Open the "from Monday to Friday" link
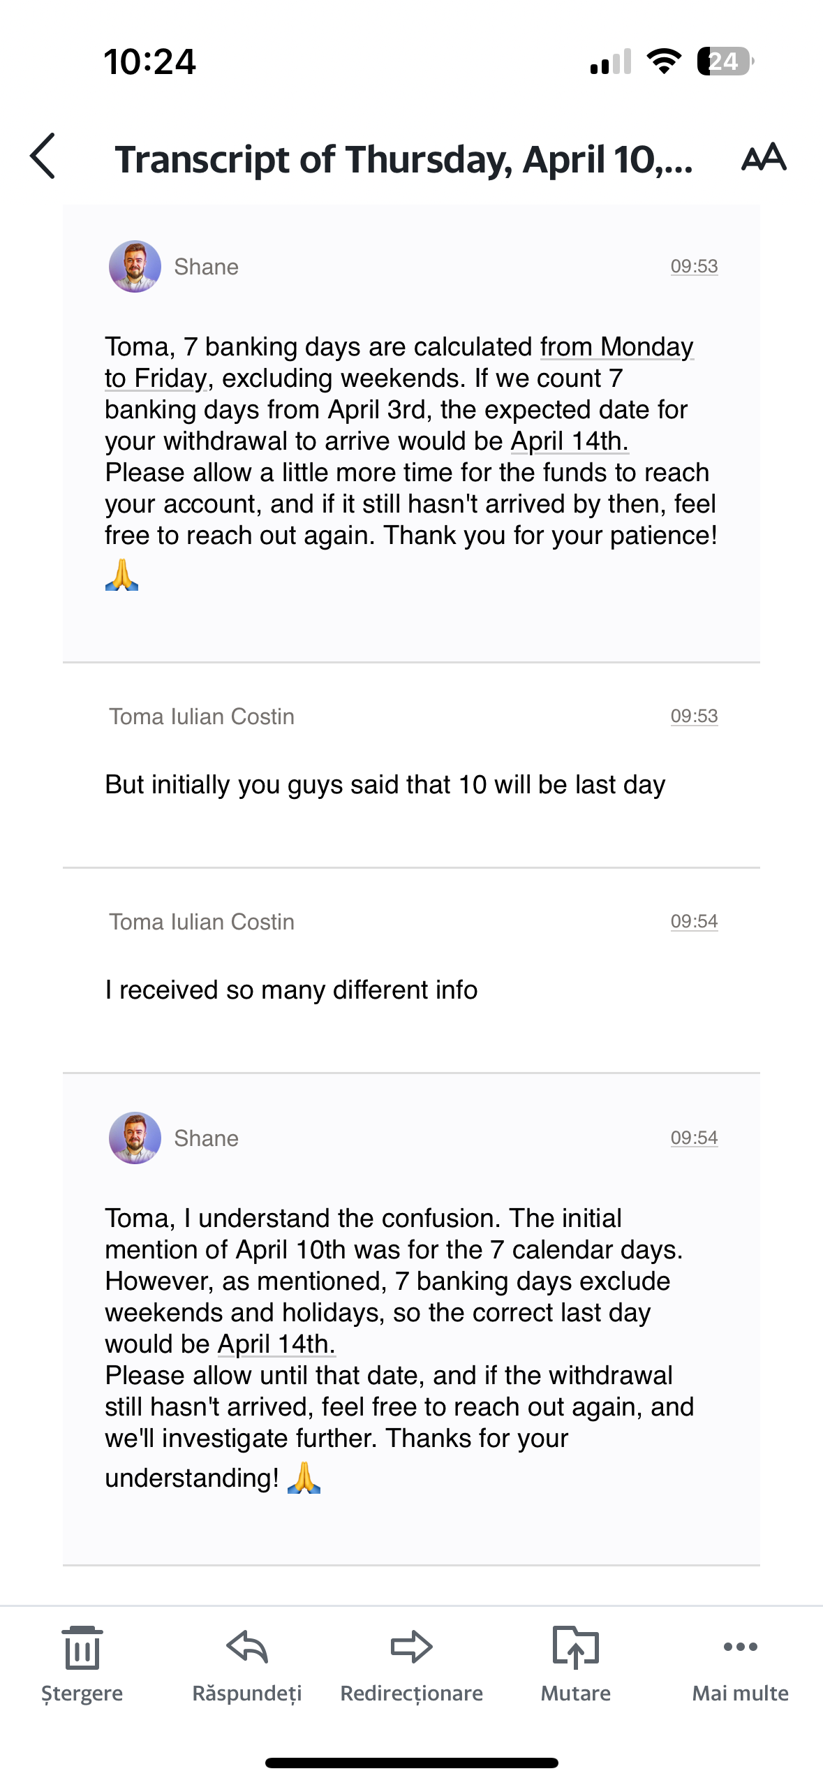Image resolution: width=823 pixels, height=1785 pixels. [616, 347]
